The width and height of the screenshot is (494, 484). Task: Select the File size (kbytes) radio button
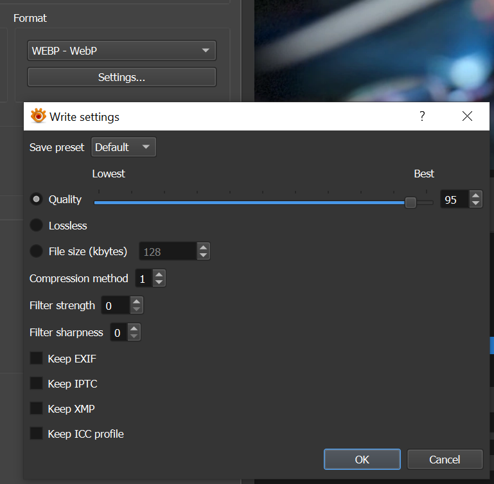click(x=36, y=251)
